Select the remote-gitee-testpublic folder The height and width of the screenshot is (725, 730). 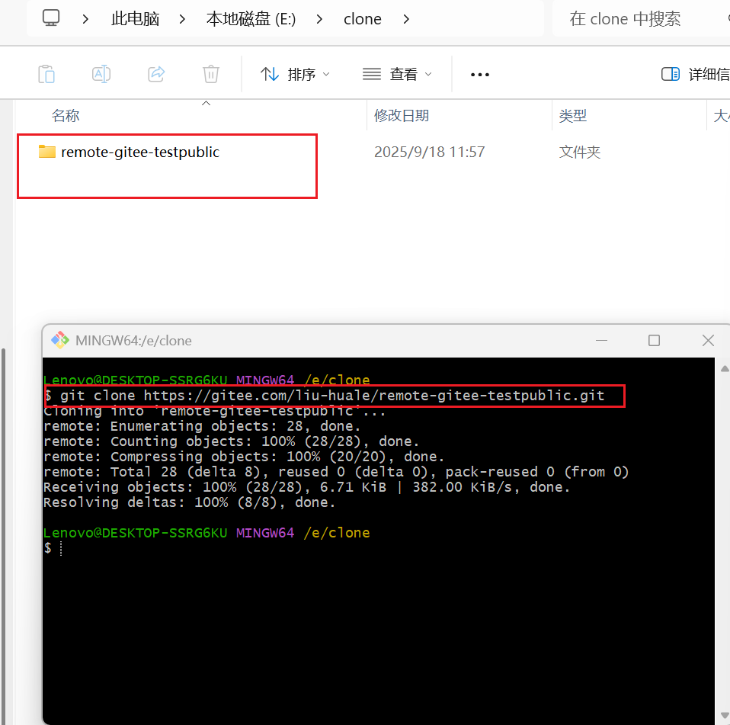click(x=140, y=152)
